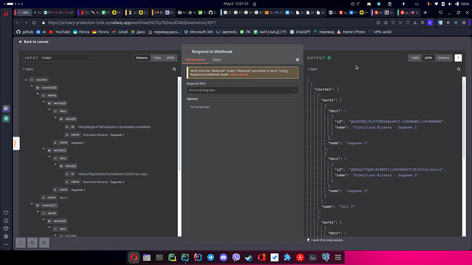The height and width of the screenshot is (265, 472).
Task: Switch output view to Schema
Action: click(443, 57)
